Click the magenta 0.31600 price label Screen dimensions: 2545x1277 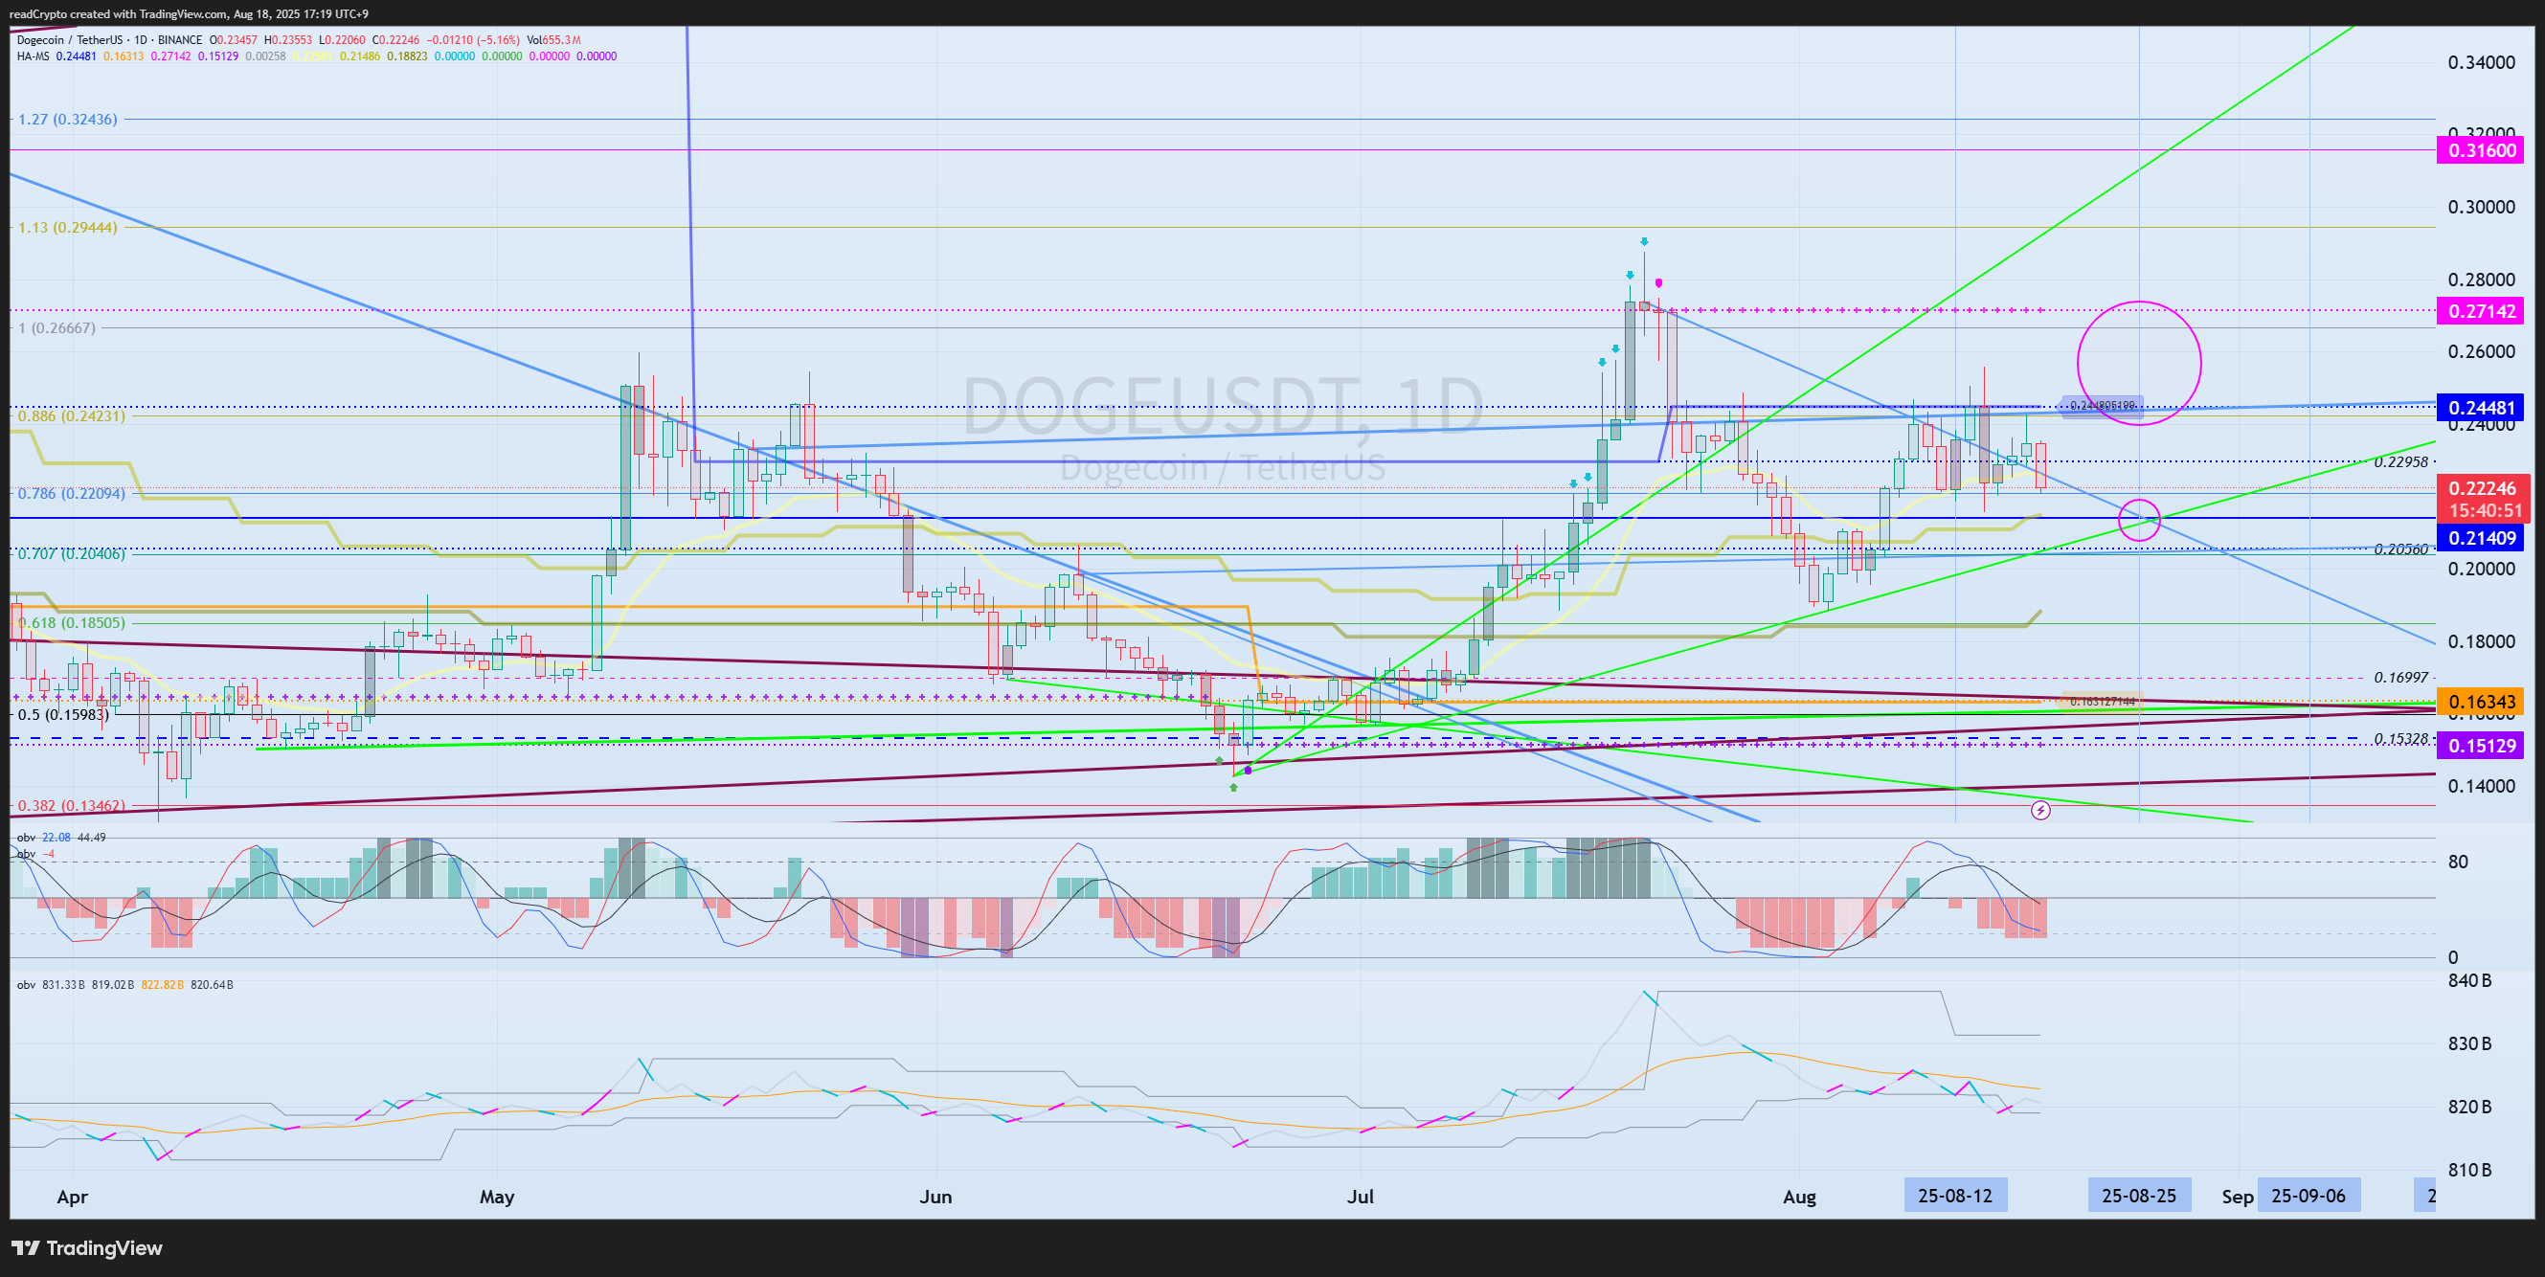(x=2481, y=150)
